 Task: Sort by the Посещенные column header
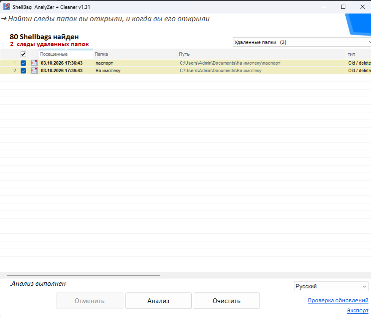coord(66,54)
